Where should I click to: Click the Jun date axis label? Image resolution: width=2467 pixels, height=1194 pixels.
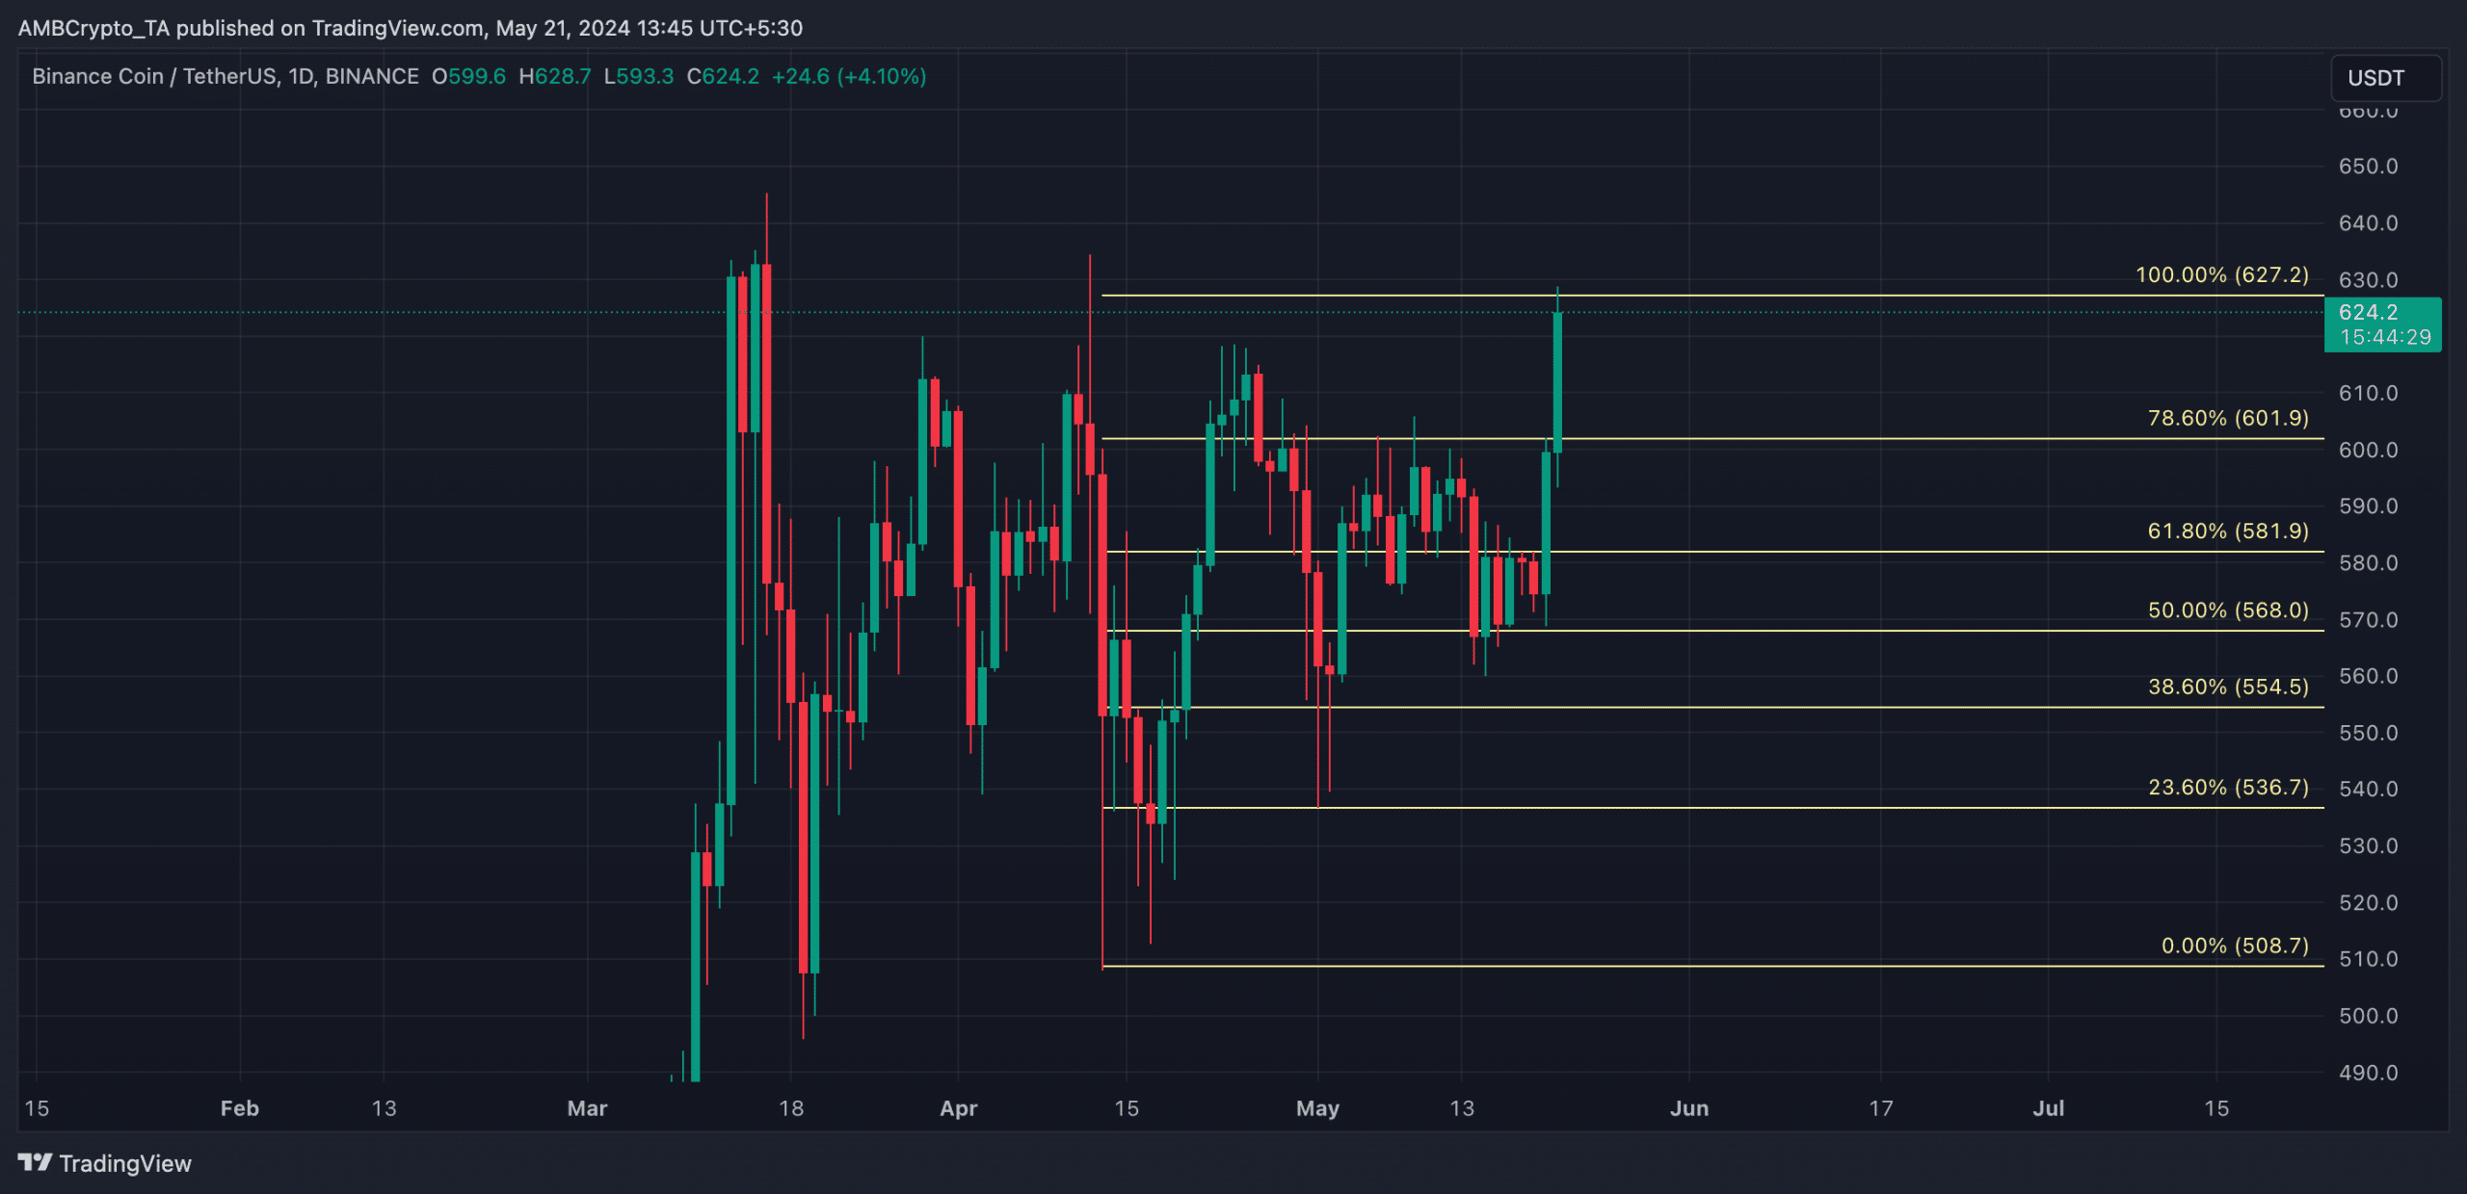pyautogui.click(x=1688, y=1108)
